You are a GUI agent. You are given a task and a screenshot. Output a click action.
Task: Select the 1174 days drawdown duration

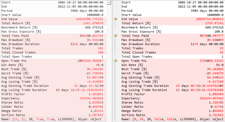click(207, 44)
